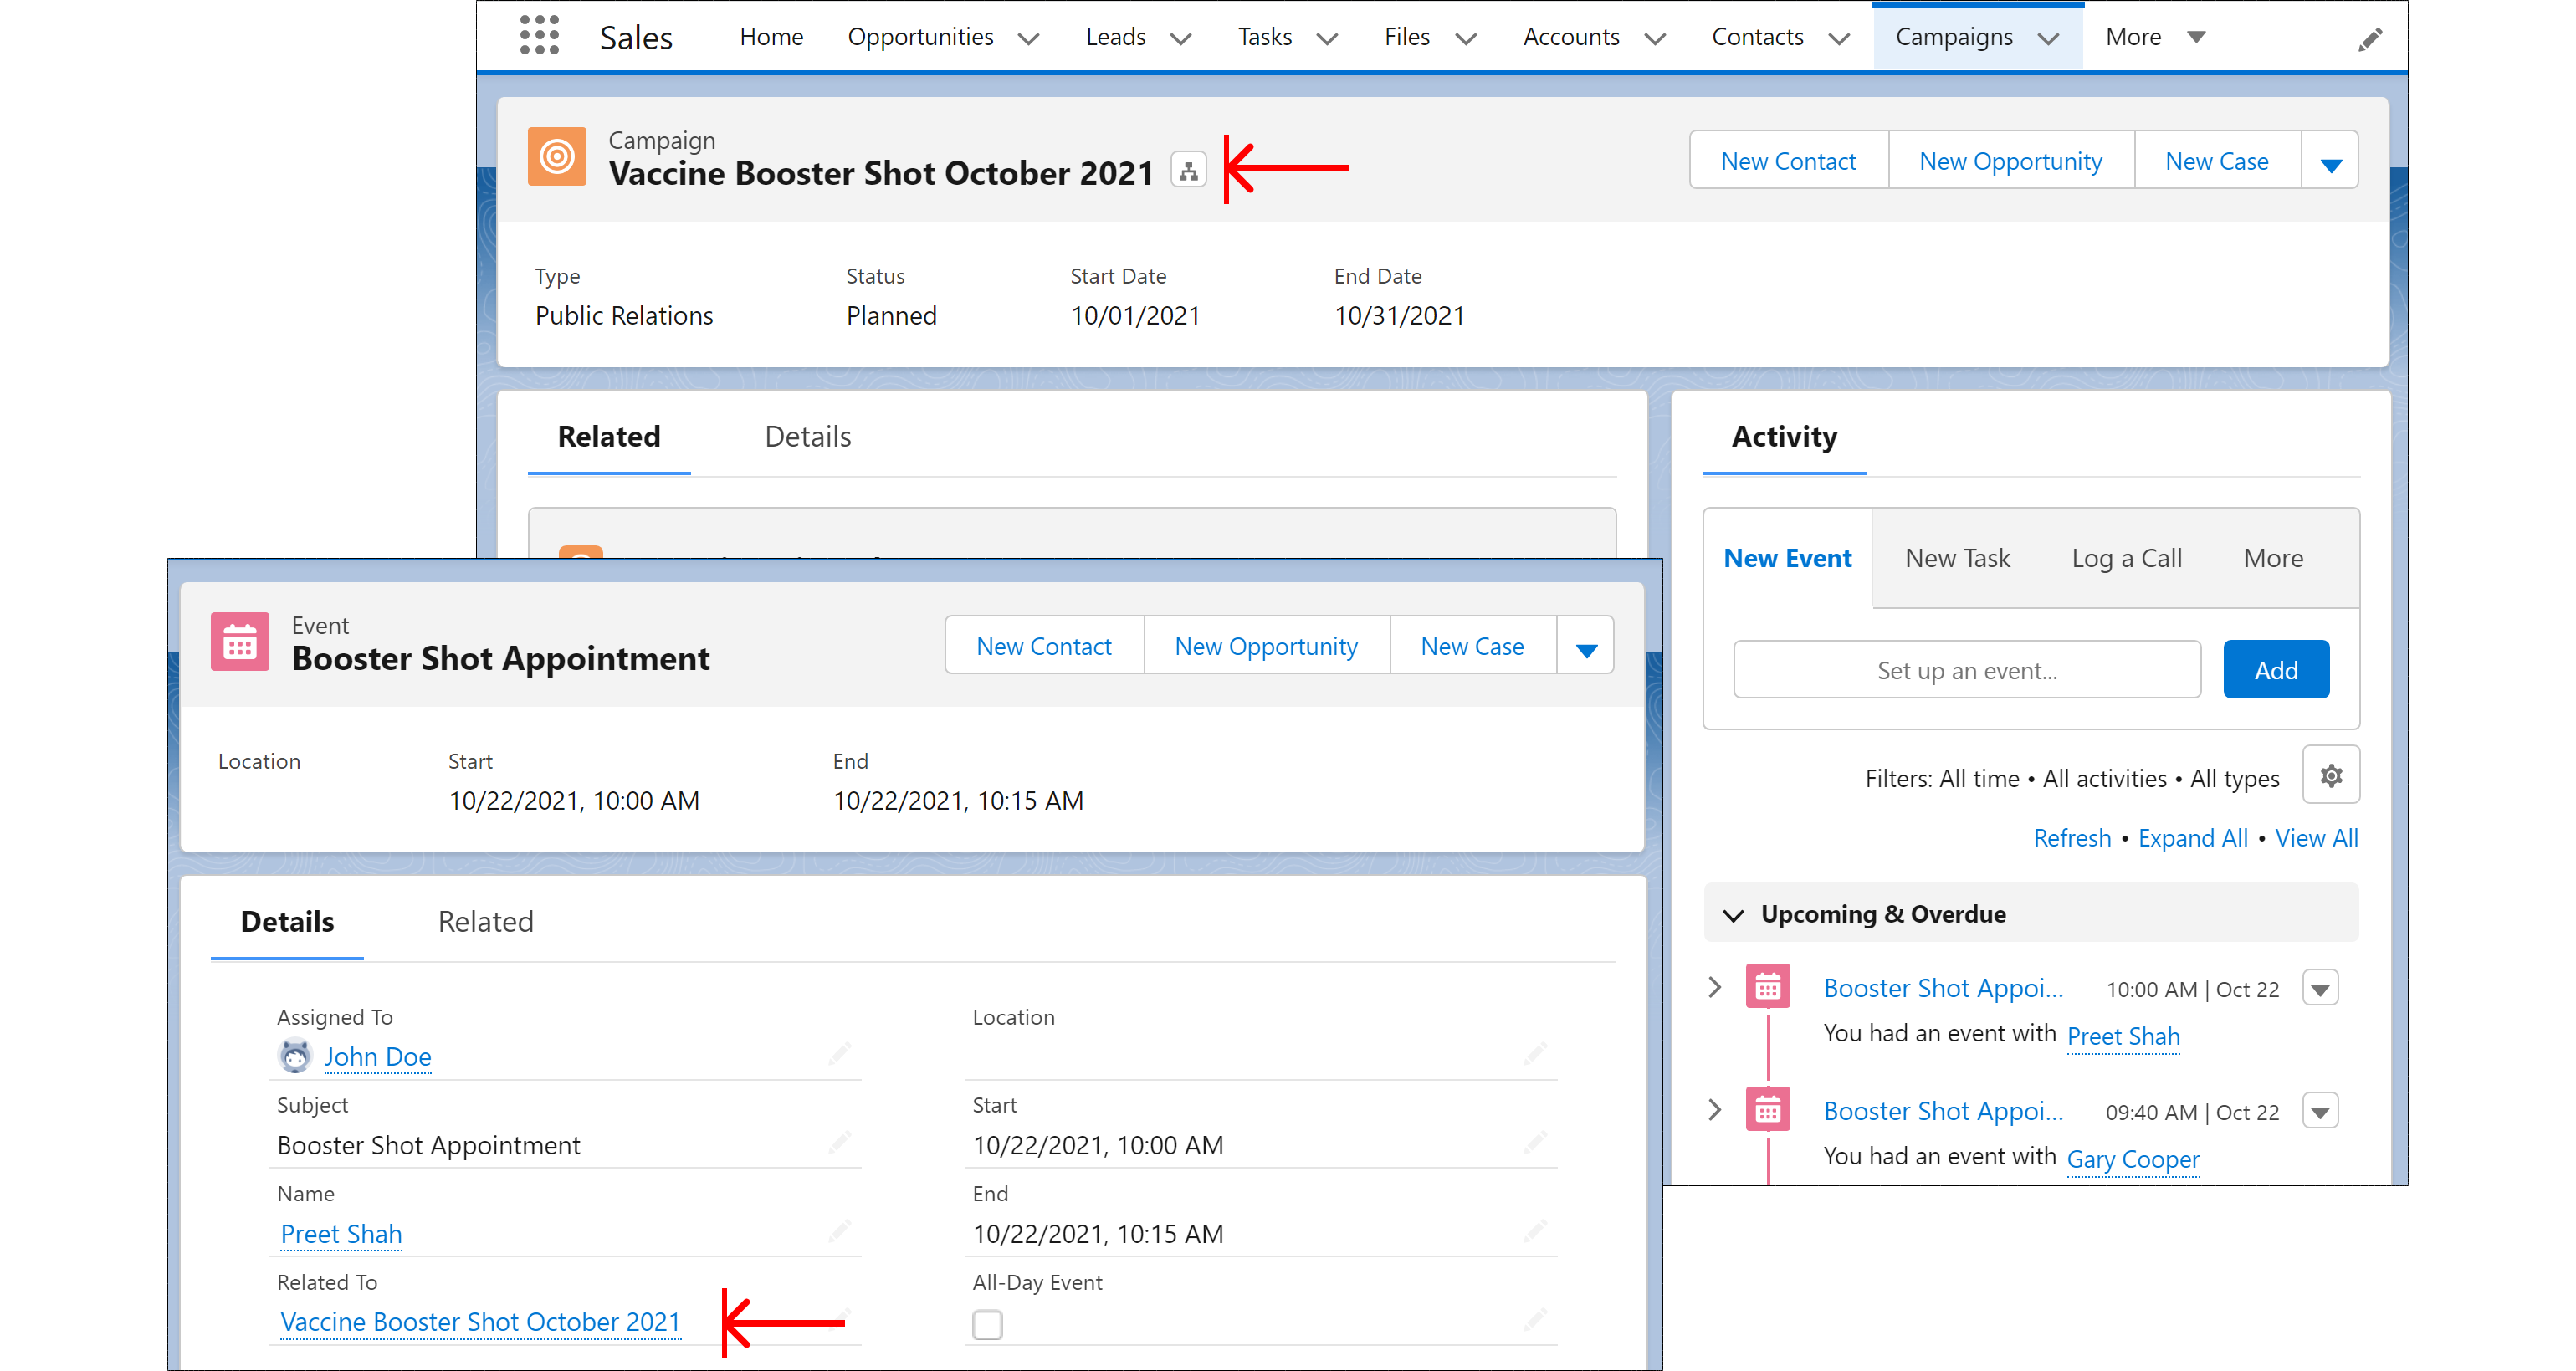The width and height of the screenshot is (2576, 1371).
Task: Expand the 10:00 AM Booster Shot event
Action: tap(1715, 988)
